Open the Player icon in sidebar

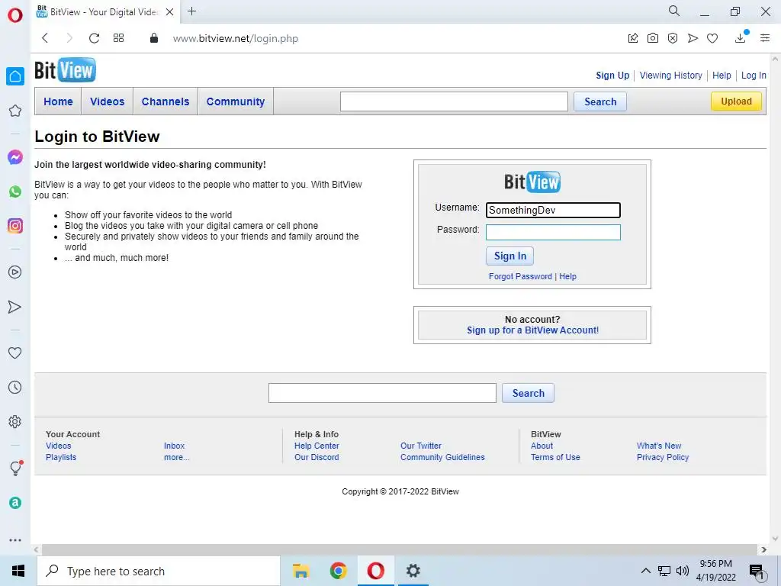click(15, 272)
